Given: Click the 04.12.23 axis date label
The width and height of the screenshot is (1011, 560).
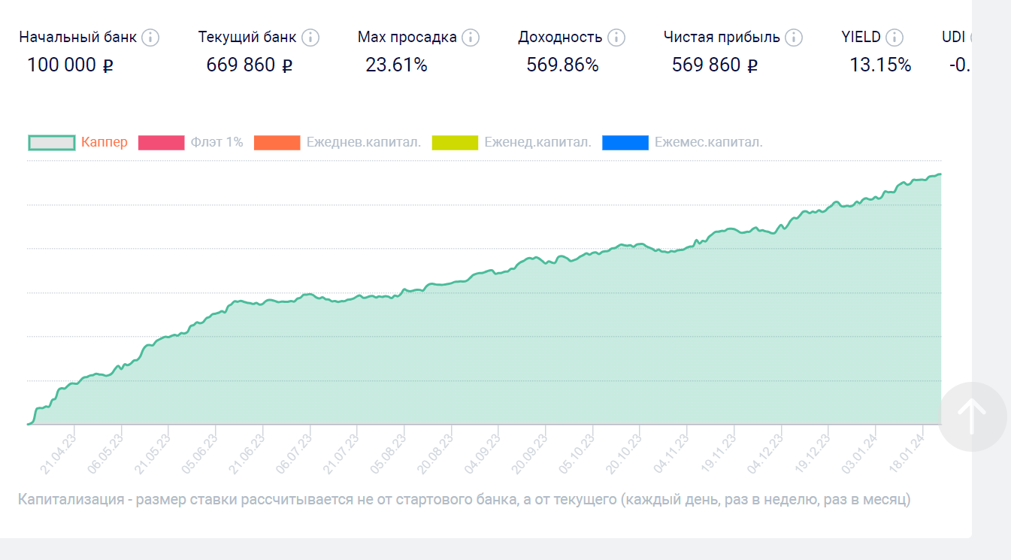Looking at the screenshot, I should click(x=764, y=453).
